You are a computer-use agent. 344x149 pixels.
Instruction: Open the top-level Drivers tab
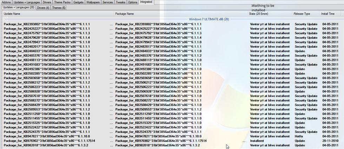[x=47, y=2]
